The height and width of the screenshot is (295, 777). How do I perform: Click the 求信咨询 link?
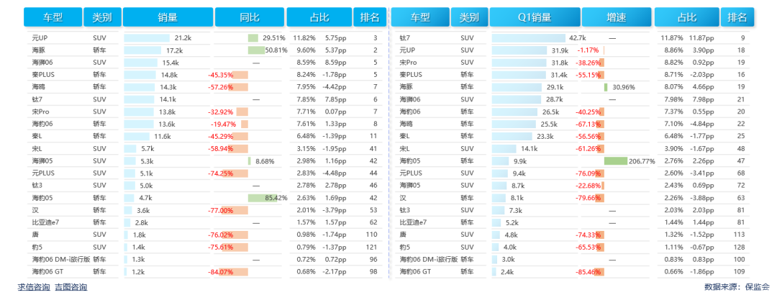pyautogui.click(x=34, y=287)
